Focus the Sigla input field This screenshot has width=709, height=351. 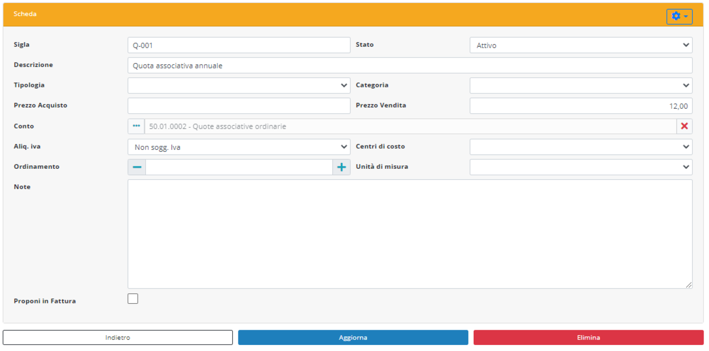point(239,45)
